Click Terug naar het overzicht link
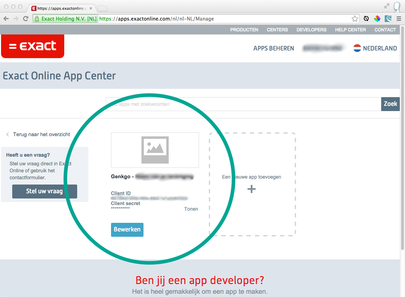 click(x=42, y=134)
